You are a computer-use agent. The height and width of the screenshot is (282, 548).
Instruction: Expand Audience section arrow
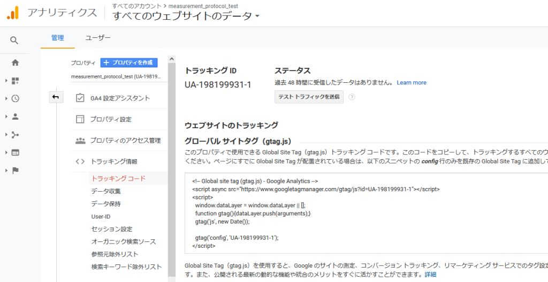coord(6,116)
